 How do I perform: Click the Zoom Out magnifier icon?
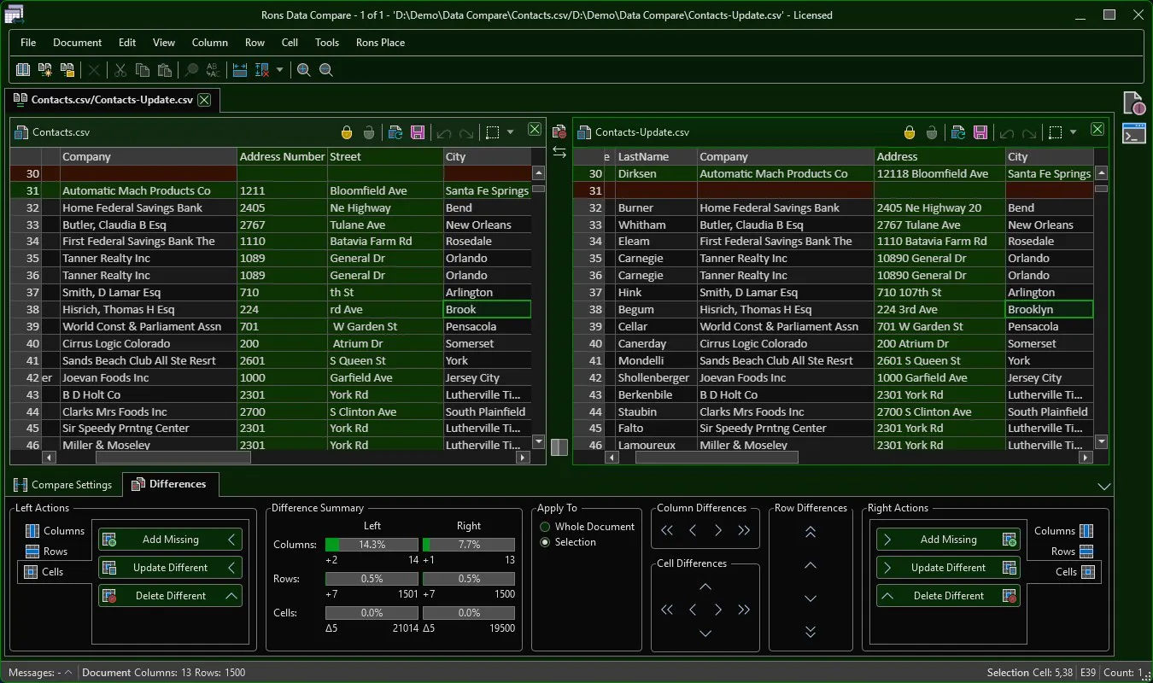coord(325,70)
